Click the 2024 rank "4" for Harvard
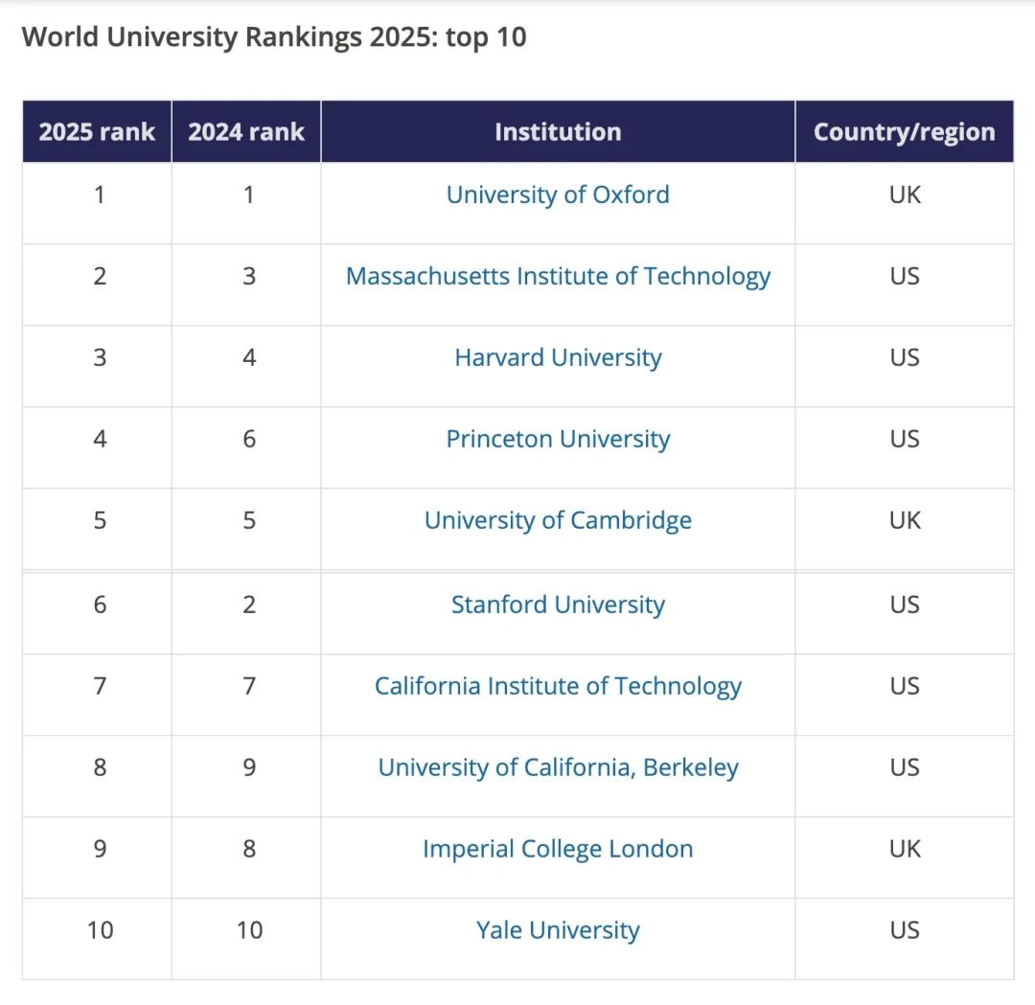 tap(249, 357)
